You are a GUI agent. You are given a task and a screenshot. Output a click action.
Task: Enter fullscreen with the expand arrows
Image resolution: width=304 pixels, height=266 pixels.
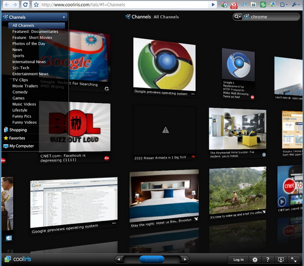pos(294,259)
